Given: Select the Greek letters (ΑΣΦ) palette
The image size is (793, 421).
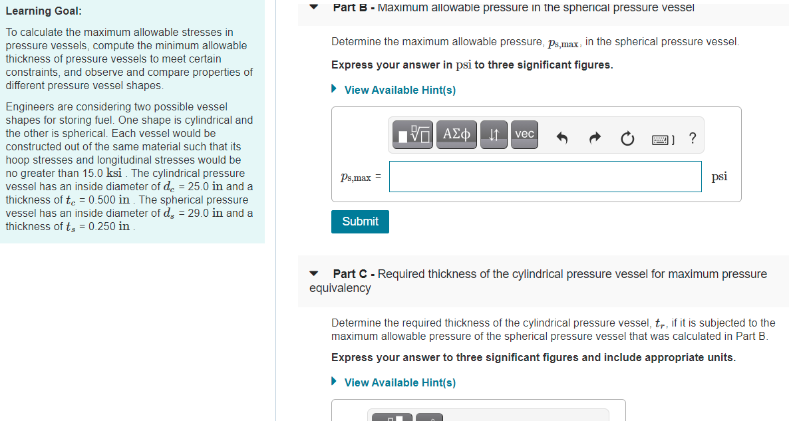Looking at the screenshot, I should click(x=456, y=134).
